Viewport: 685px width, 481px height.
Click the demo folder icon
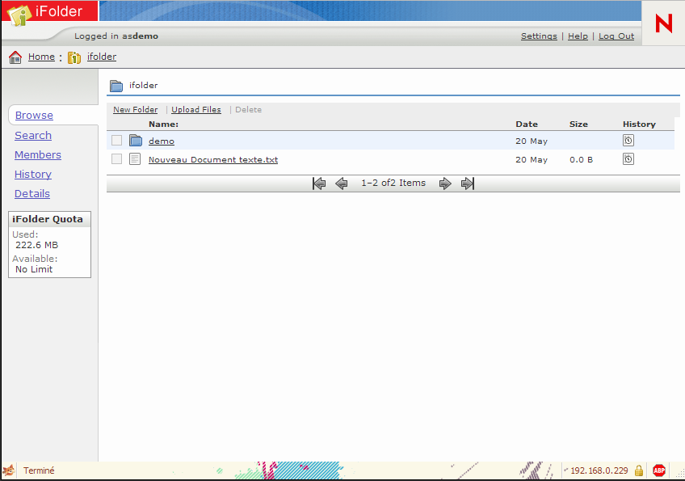pyautogui.click(x=136, y=141)
